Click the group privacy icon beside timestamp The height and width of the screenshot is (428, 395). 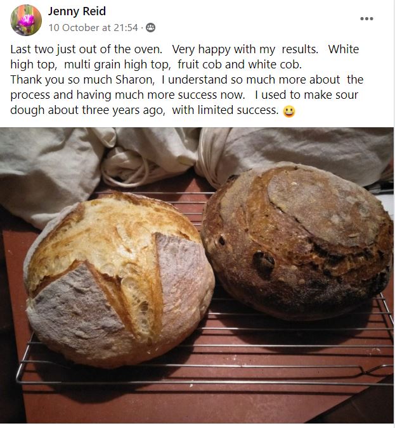tap(150, 28)
